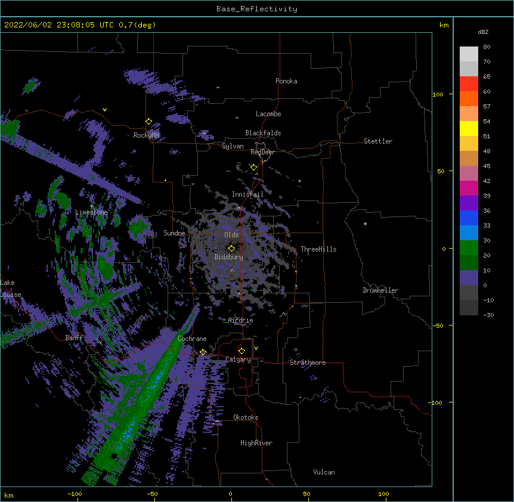
Task: Click the Limestone label
Action: click(91, 212)
